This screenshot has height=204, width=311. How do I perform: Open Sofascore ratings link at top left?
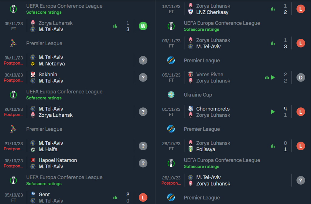[x=44, y=12]
